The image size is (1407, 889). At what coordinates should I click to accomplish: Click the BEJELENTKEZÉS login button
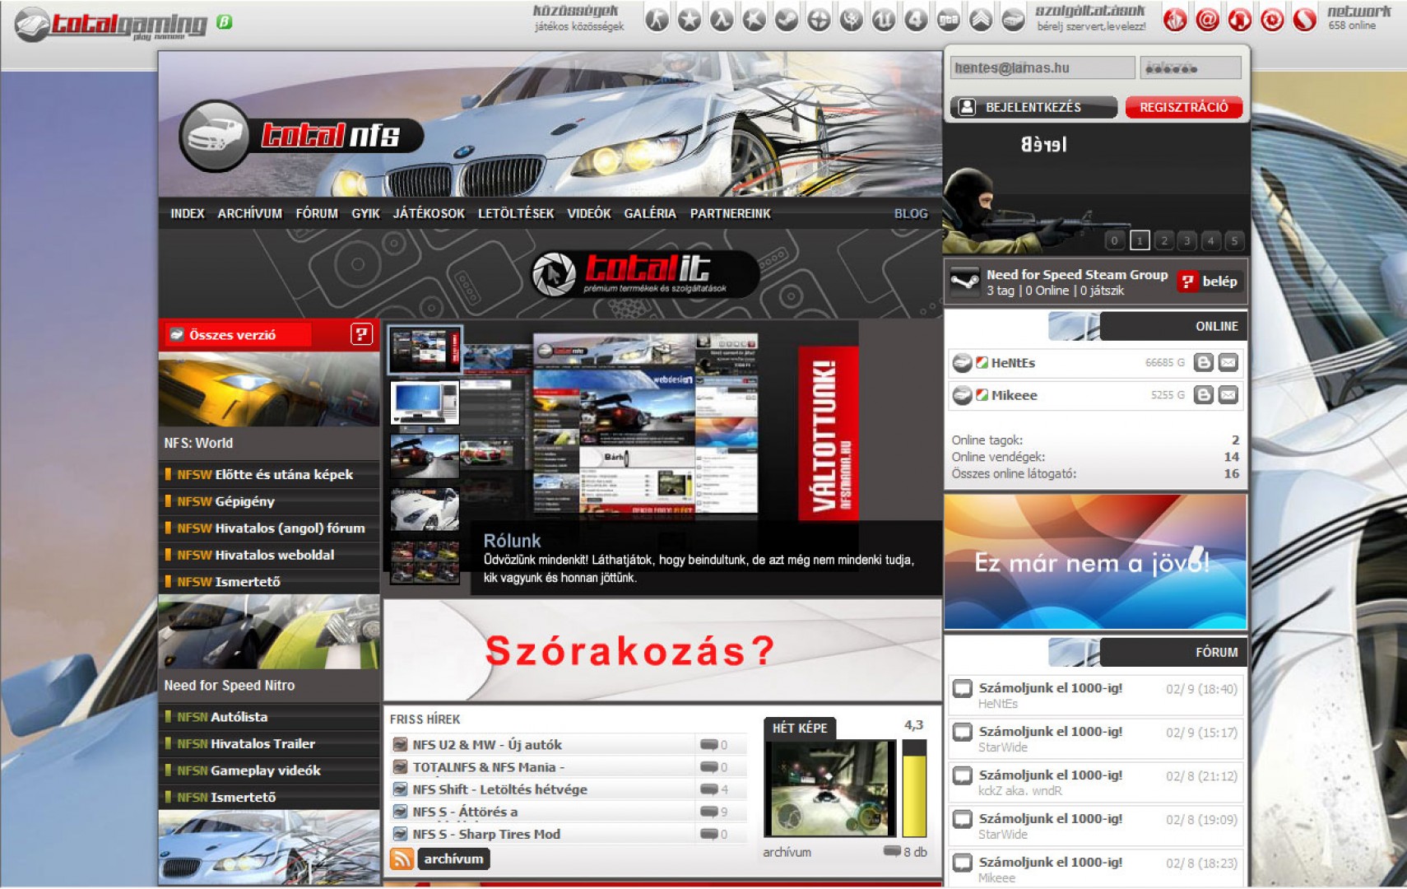[1033, 107]
